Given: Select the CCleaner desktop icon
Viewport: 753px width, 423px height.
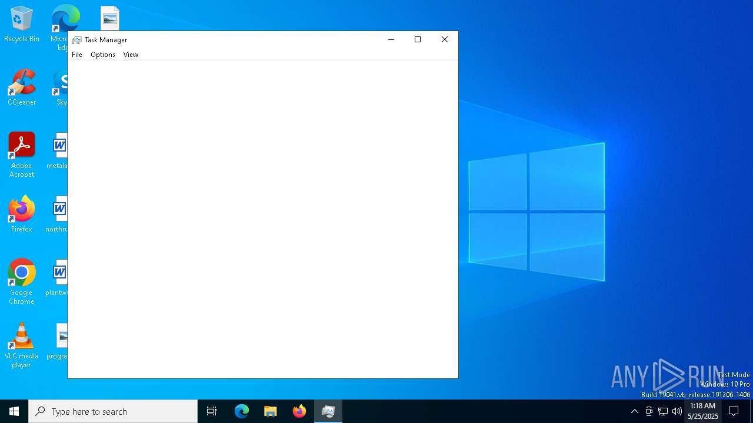Looking at the screenshot, I should click(x=22, y=88).
